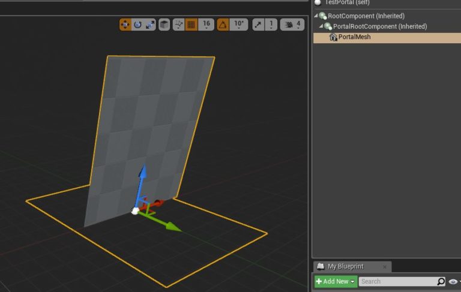Select RootComponent (Inherited) in components tree
The image size is (461, 292).
(366, 16)
